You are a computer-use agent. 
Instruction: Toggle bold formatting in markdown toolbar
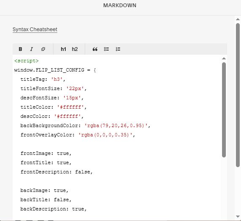pos(20,49)
